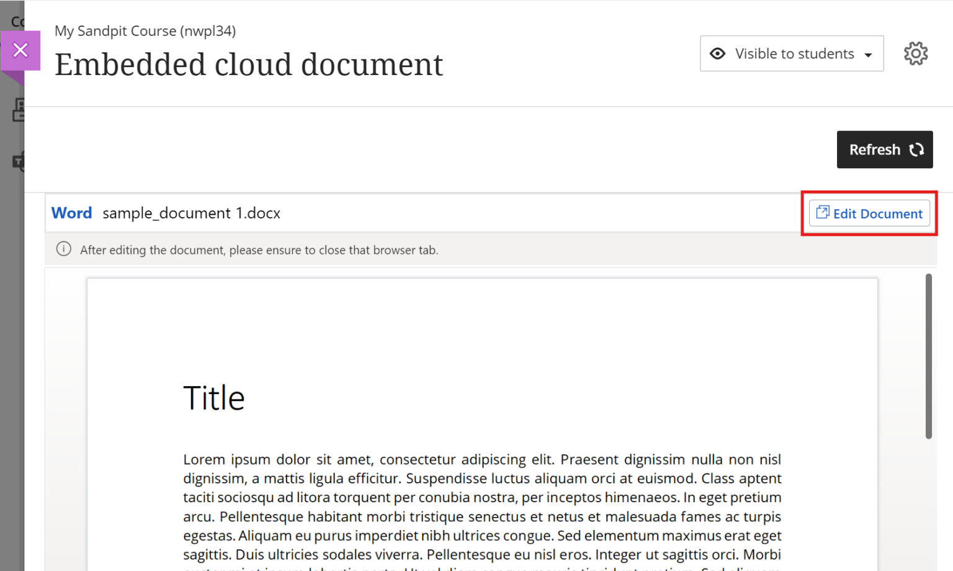
Task: Toggle student visibility for this document
Action: point(791,53)
